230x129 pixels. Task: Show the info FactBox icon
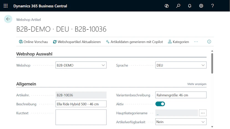pos(209,42)
